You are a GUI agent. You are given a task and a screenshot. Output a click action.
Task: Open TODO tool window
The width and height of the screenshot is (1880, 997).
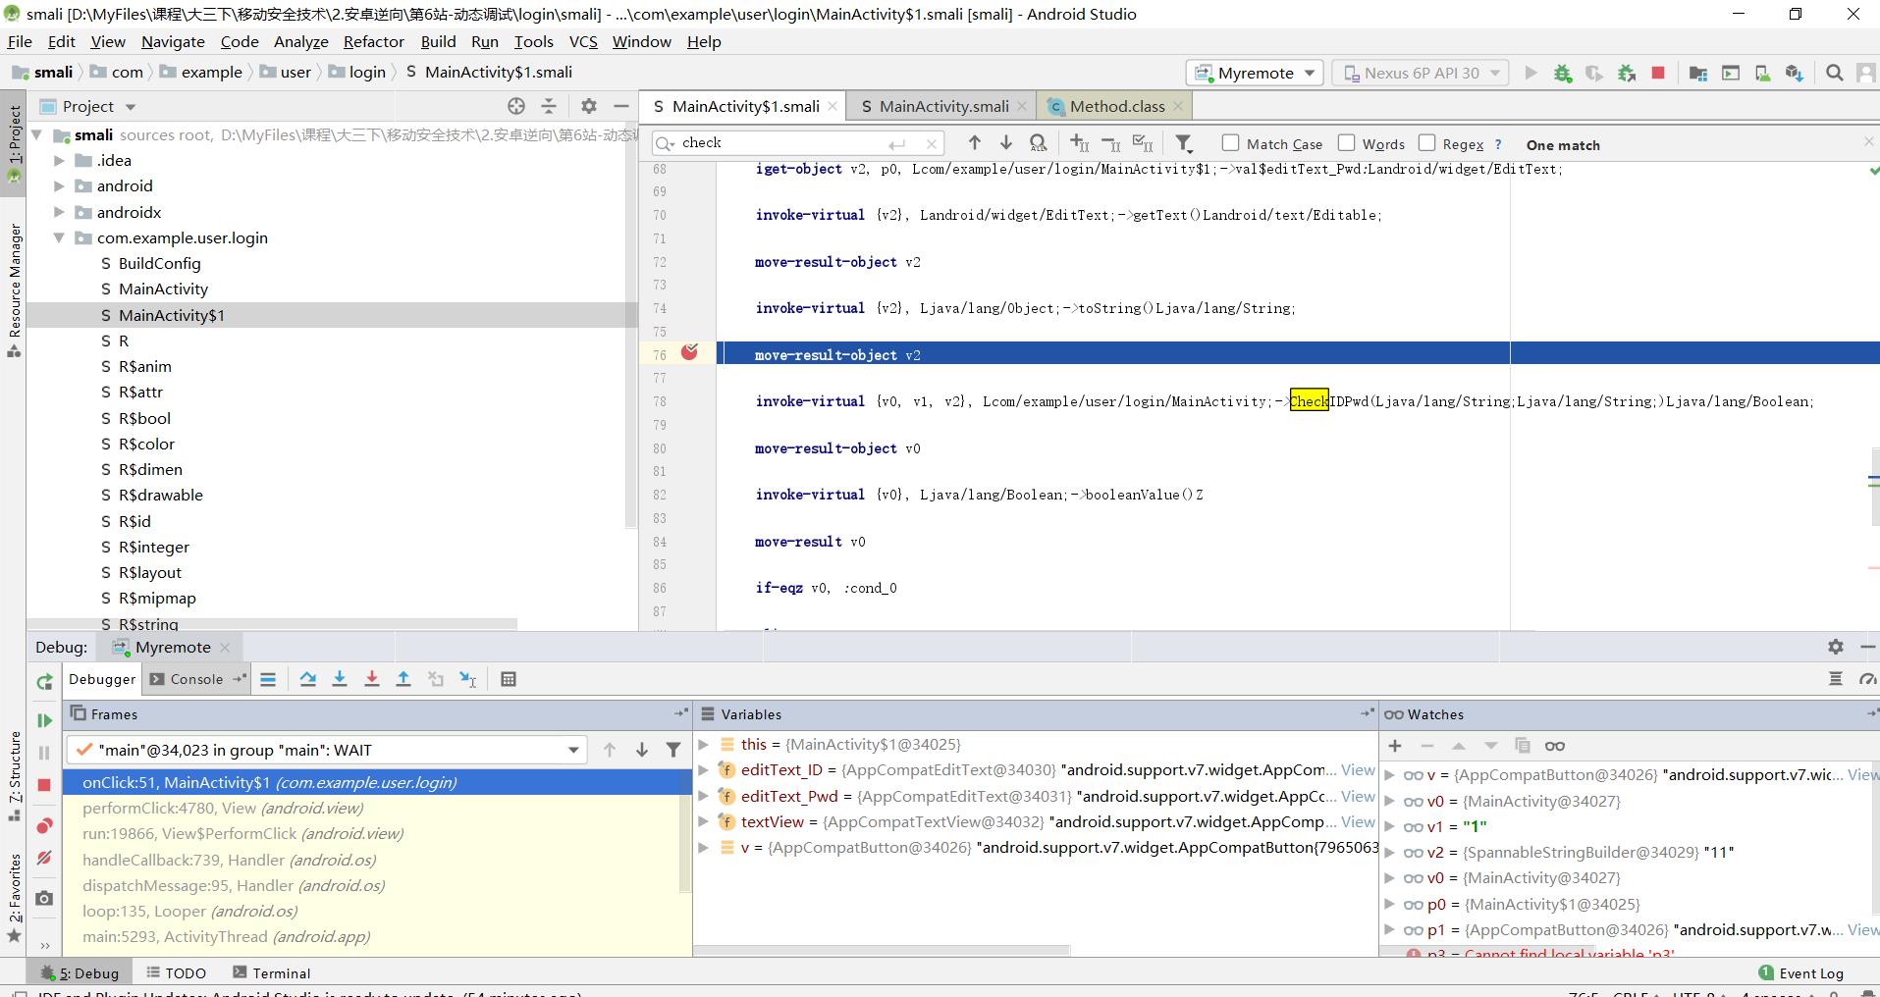pos(176,972)
